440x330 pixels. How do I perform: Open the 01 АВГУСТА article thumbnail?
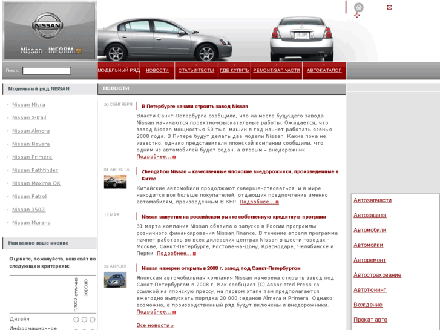click(116, 182)
